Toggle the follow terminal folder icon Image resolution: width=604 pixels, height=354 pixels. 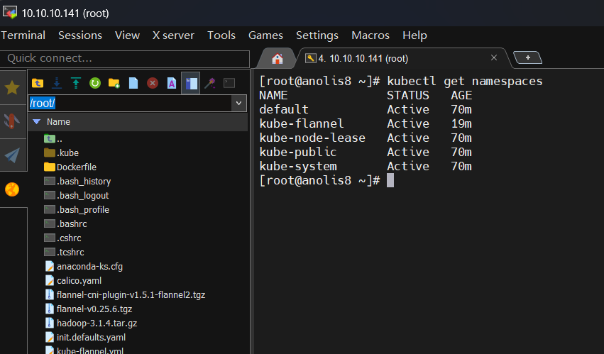click(x=191, y=83)
